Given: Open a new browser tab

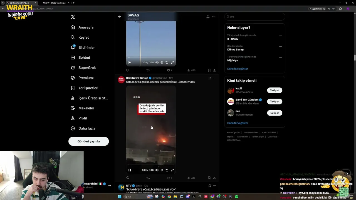Looking at the screenshot, I should tap(73, 3).
